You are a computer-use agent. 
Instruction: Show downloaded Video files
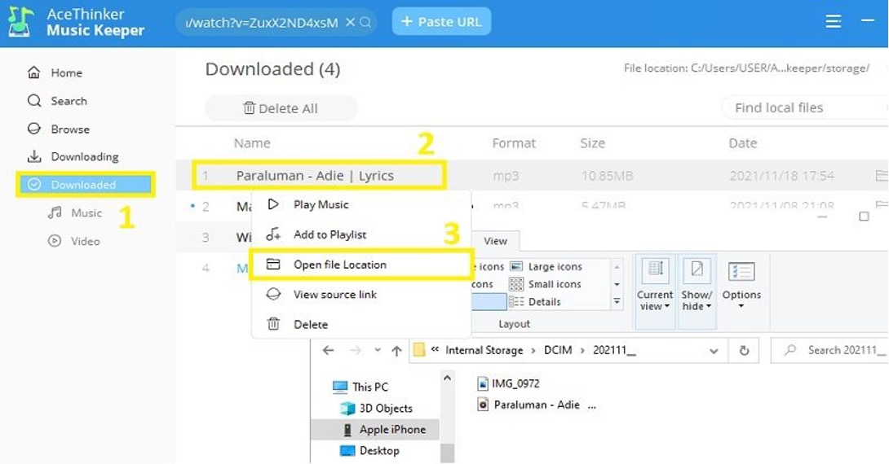pyautogui.click(x=74, y=241)
